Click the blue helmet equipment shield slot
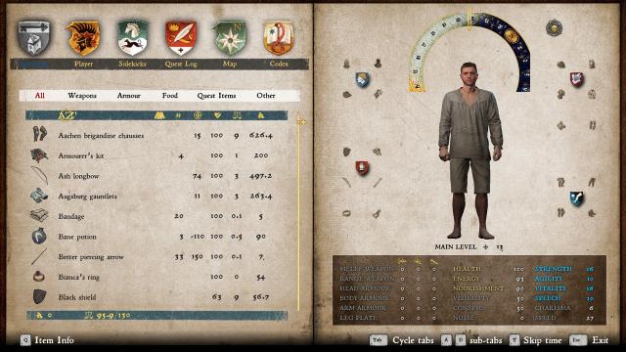Image resolution: width=626 pixels, height=352 pixels. click(x=362, y=79)
